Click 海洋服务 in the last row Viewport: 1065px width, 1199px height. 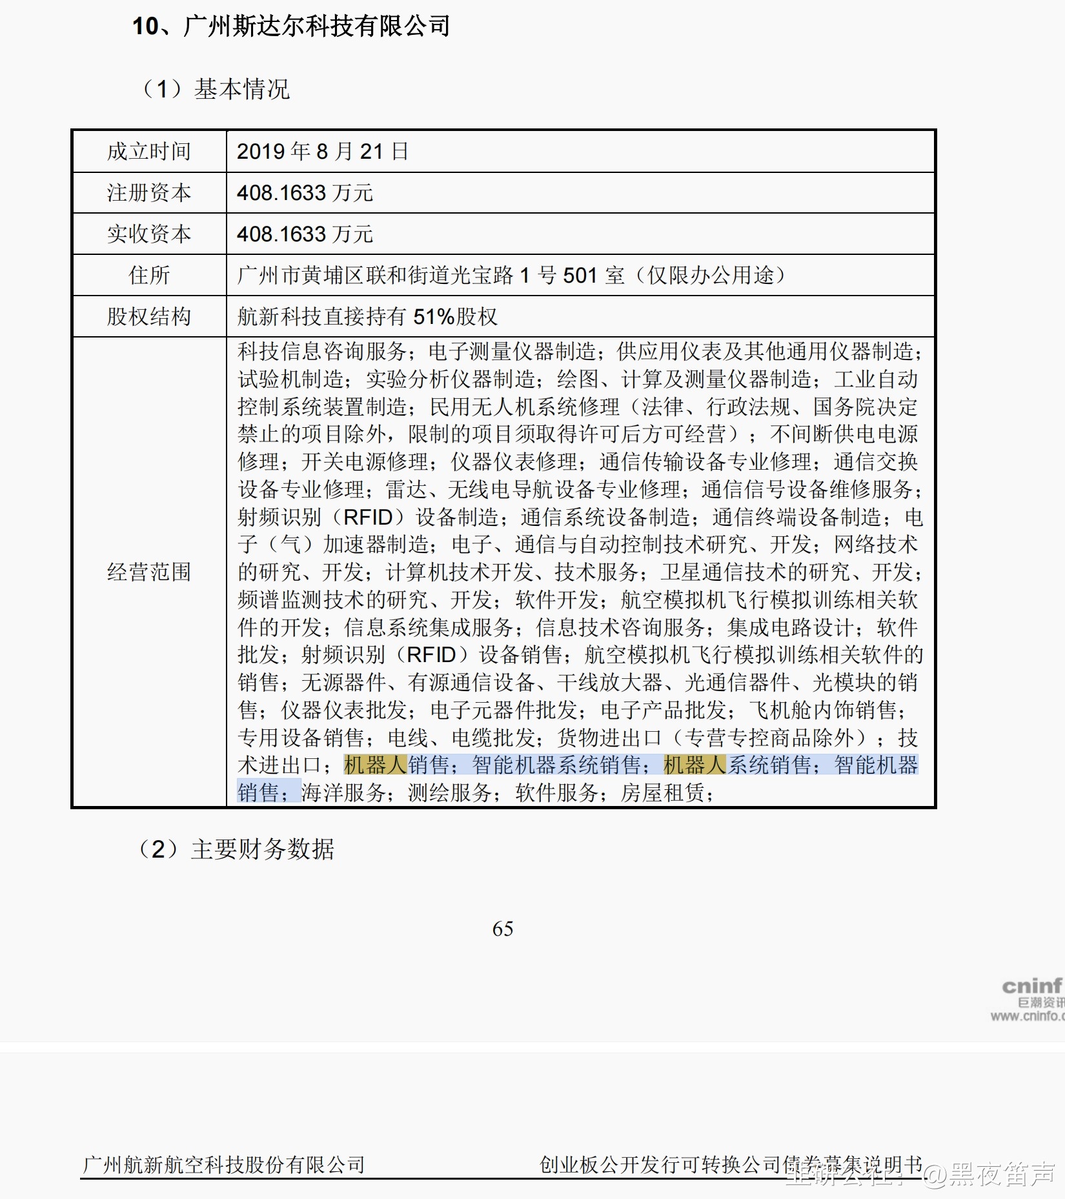343,793
